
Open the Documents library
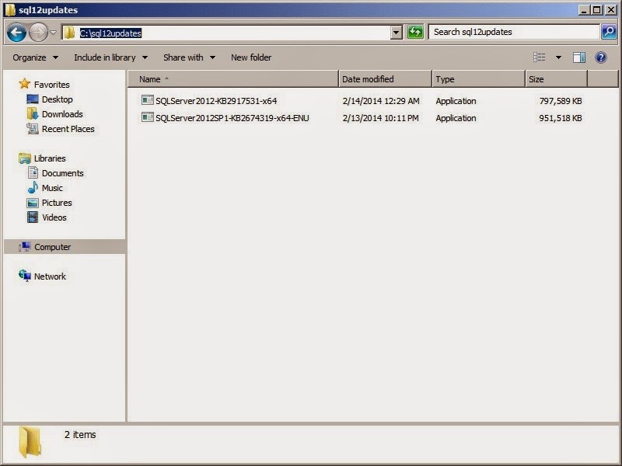point(63,173)
